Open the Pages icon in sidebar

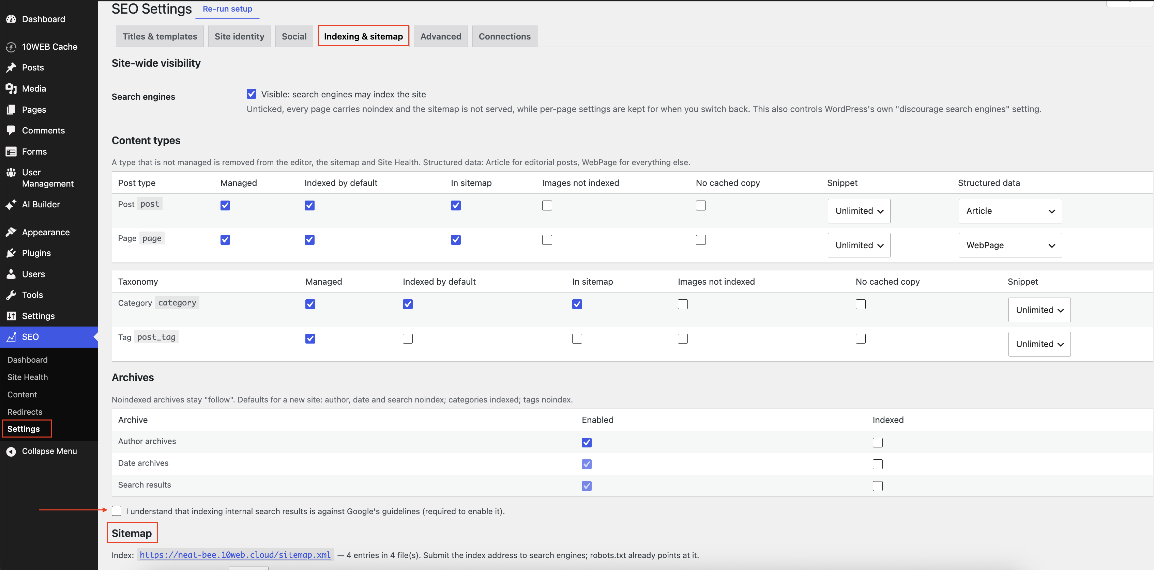coord(11,110)
